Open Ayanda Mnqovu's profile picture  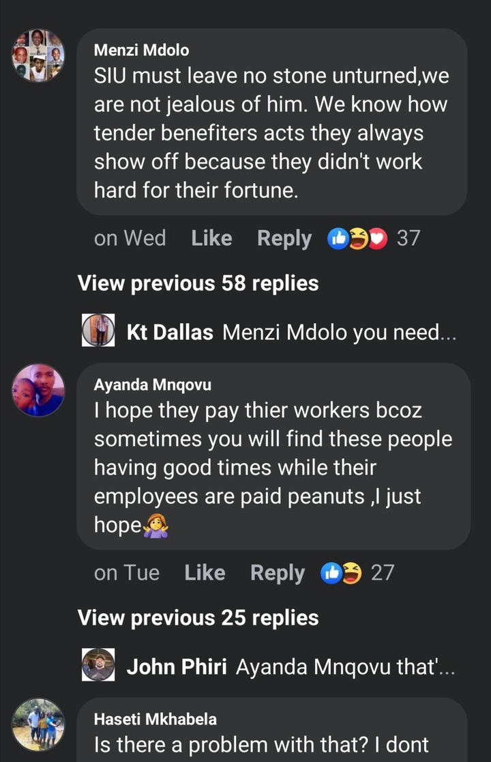(38, 390)
